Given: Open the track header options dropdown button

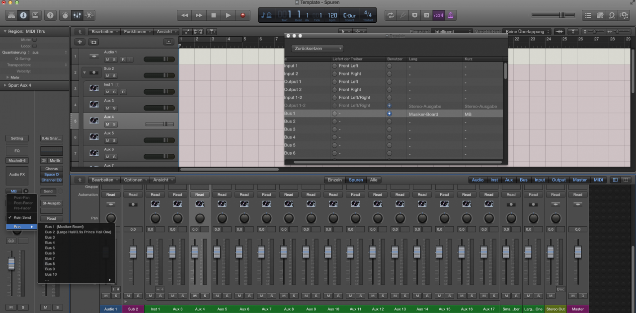Looking at the screenshot, I should 169,42.
